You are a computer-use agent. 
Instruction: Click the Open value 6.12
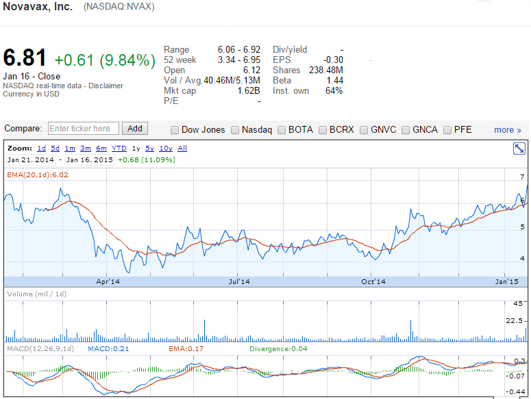tap(251, 70)
